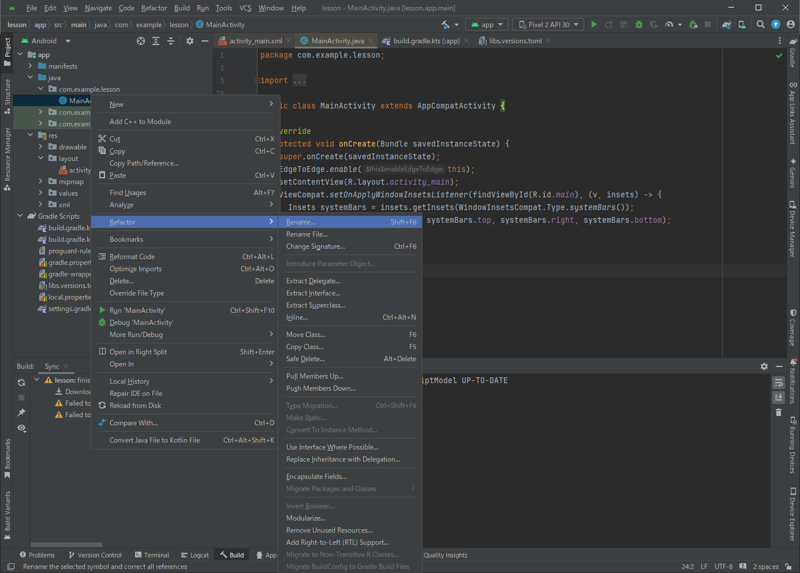Open Device Manager from top toolbar icon
The height and width of the screenshot is (573, 800).
(742, 24)
